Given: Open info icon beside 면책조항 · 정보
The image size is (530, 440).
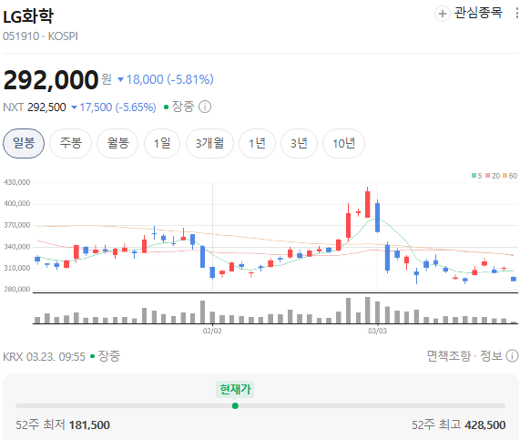Looking at the screenshot, I should click(512, 356).
